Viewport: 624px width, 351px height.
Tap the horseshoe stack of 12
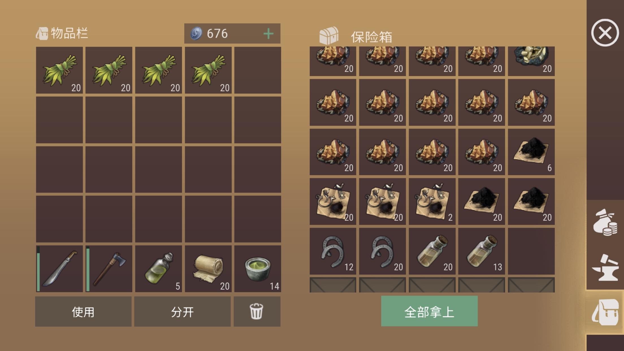click(333, 251)
